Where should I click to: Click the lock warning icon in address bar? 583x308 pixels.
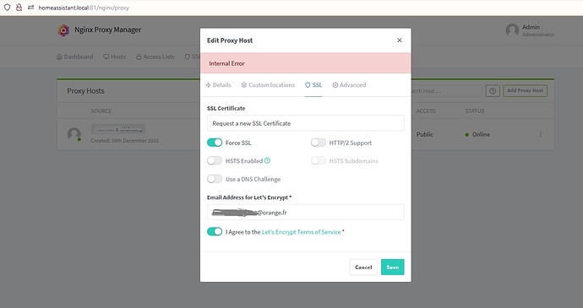tap(19, 8)
